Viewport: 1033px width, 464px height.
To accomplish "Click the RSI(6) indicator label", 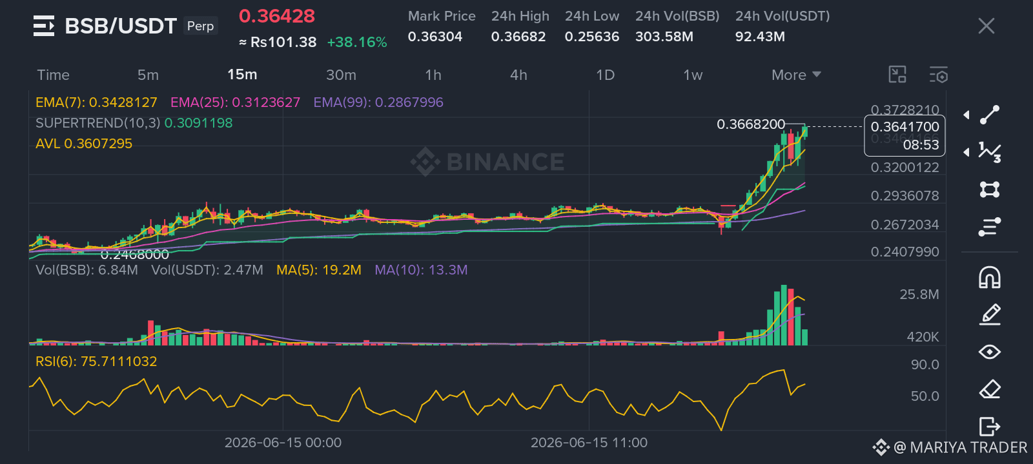I will pos(96,362).
